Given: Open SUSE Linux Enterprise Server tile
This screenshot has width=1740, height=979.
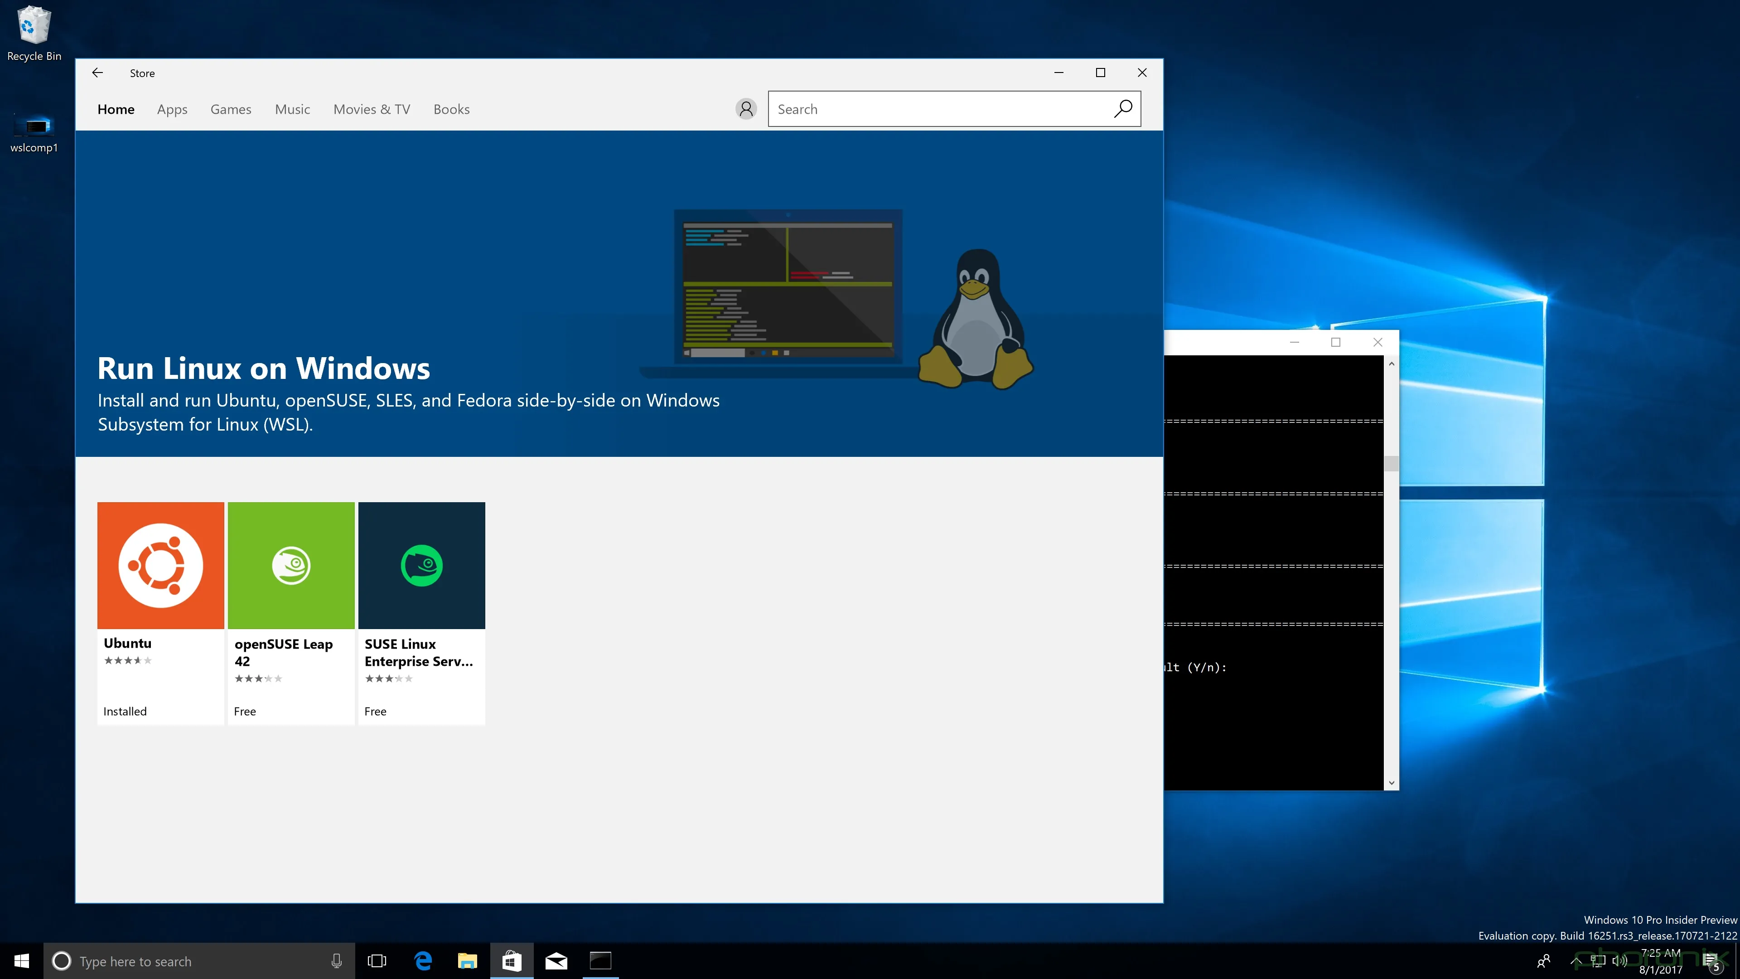Looking at the screenshot, I should click(x=421, y=566).
